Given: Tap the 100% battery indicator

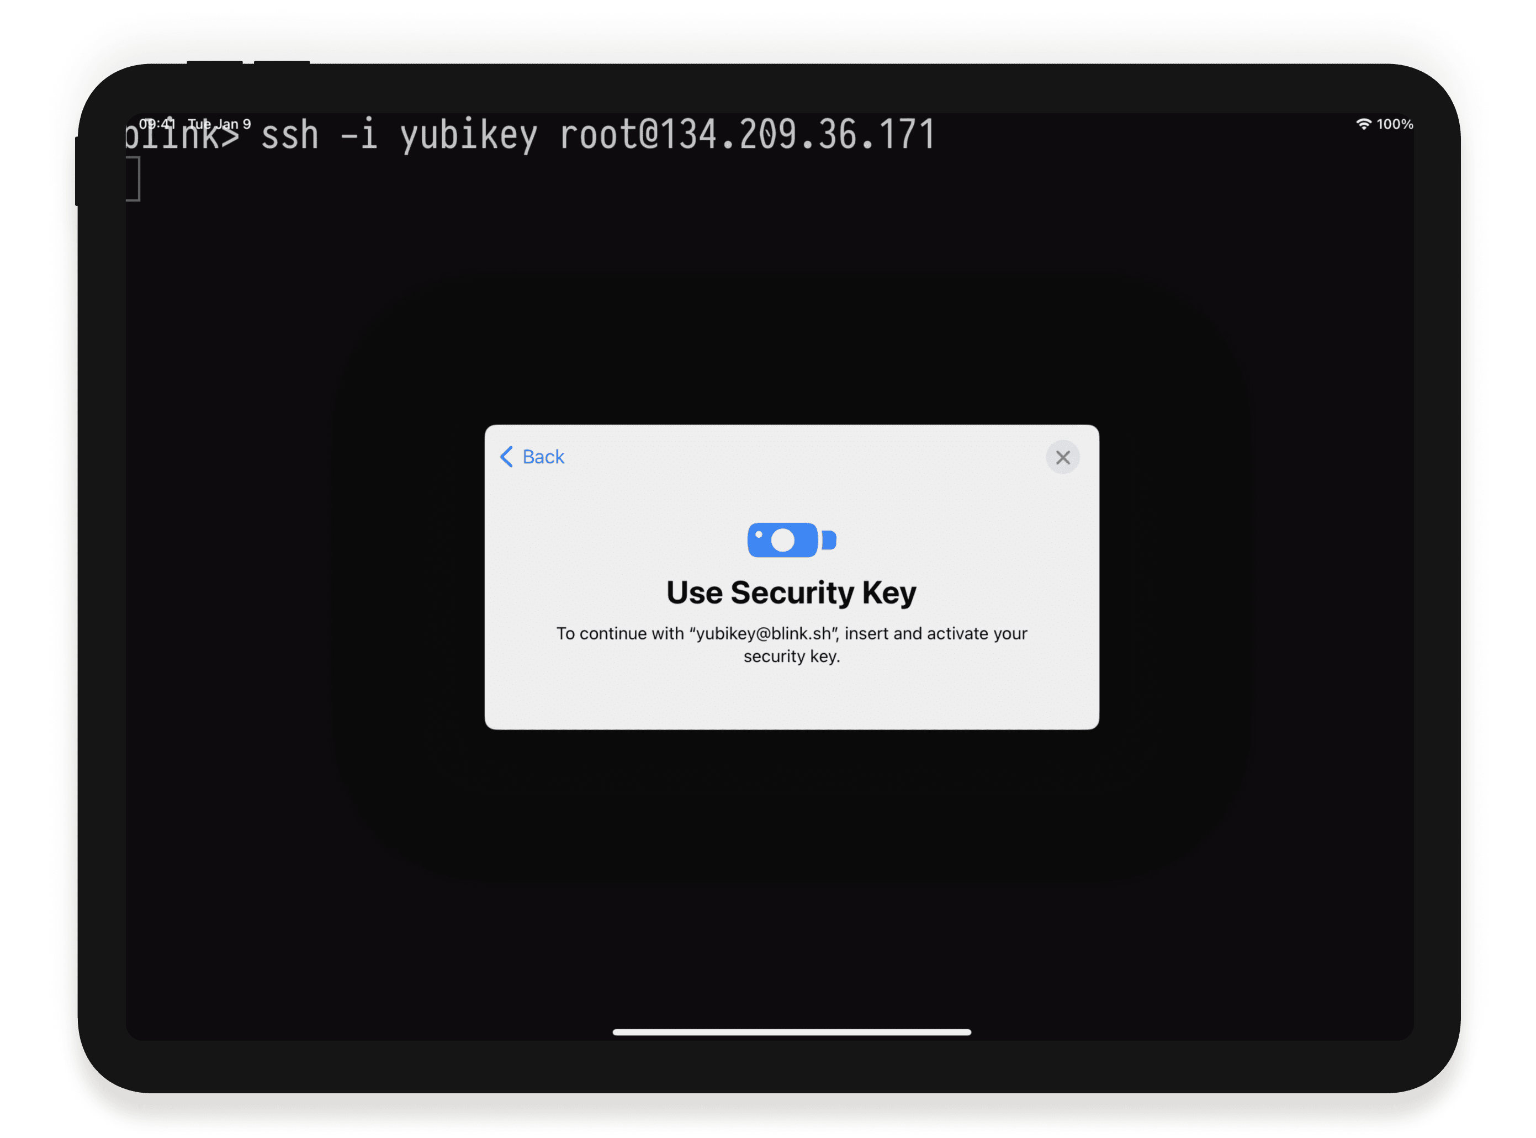Looking at the screenshot, I should point(1395,124).
